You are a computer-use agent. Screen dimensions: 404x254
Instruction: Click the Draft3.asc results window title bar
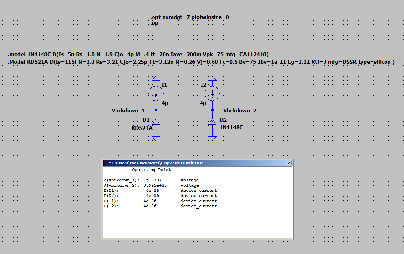click(x=197, y=163)
